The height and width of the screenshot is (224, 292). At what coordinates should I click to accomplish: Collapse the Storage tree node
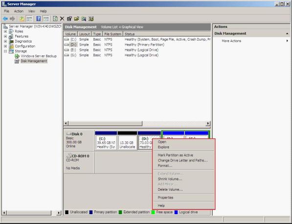pyautogui.click(x=5, y=51)
